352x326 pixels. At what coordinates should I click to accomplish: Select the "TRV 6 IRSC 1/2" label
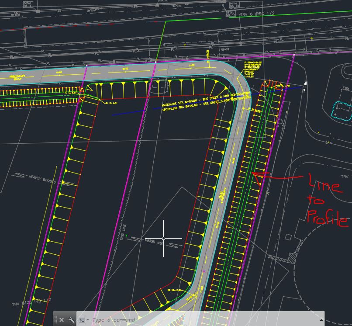257,14
